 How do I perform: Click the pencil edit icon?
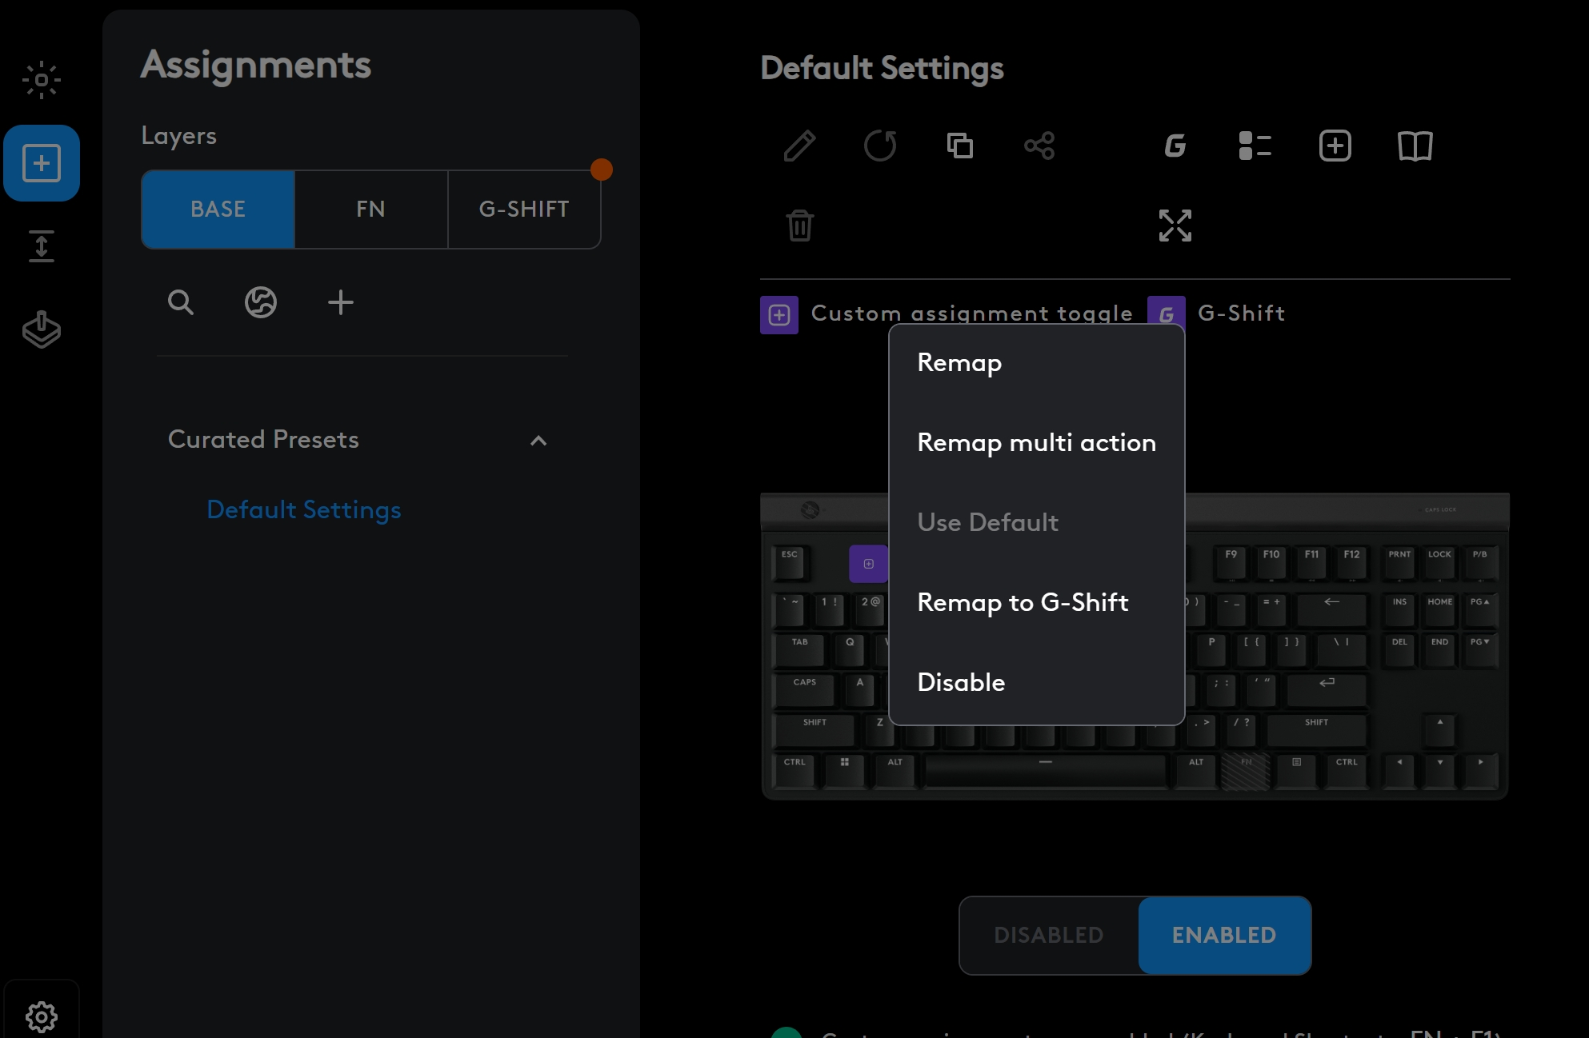[799, 146]
